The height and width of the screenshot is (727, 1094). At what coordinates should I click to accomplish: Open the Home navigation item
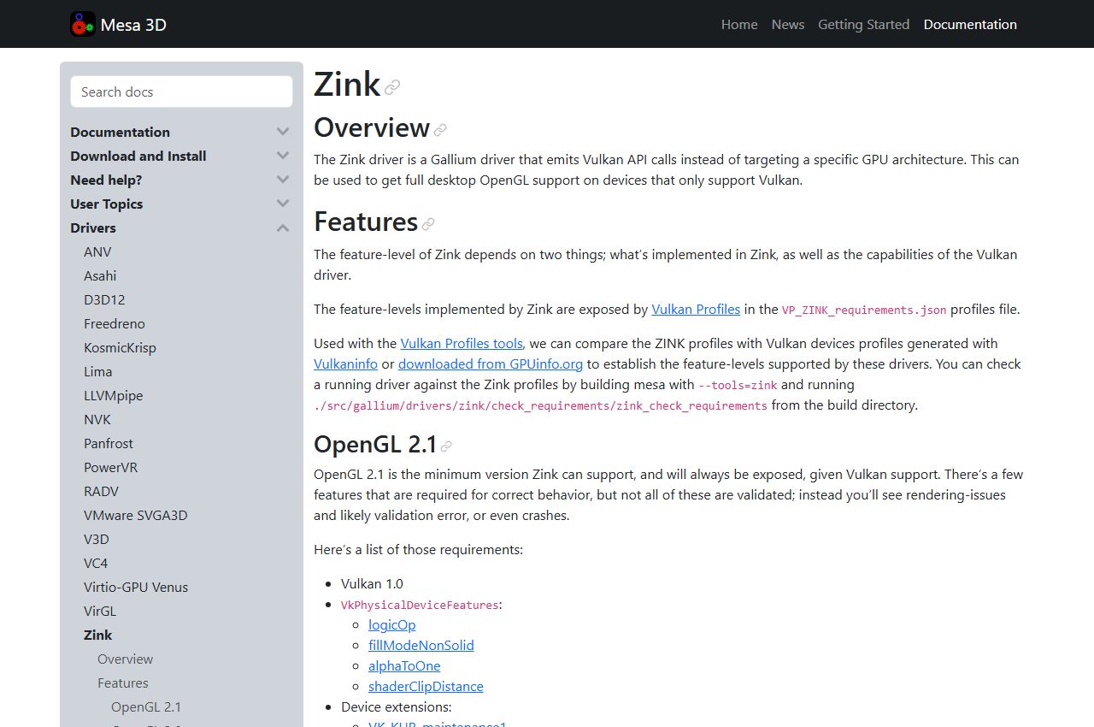pos(739,24)
